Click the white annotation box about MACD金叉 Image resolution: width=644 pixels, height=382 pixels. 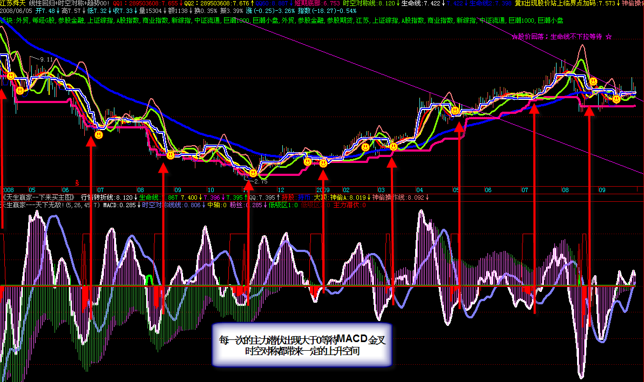[302, 345]
